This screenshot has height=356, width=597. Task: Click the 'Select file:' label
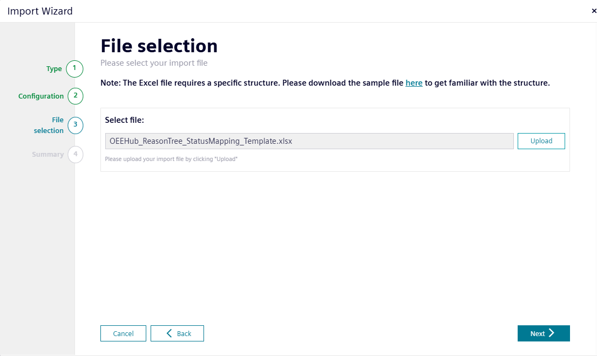pyautogui.click(x=125, y=120)
